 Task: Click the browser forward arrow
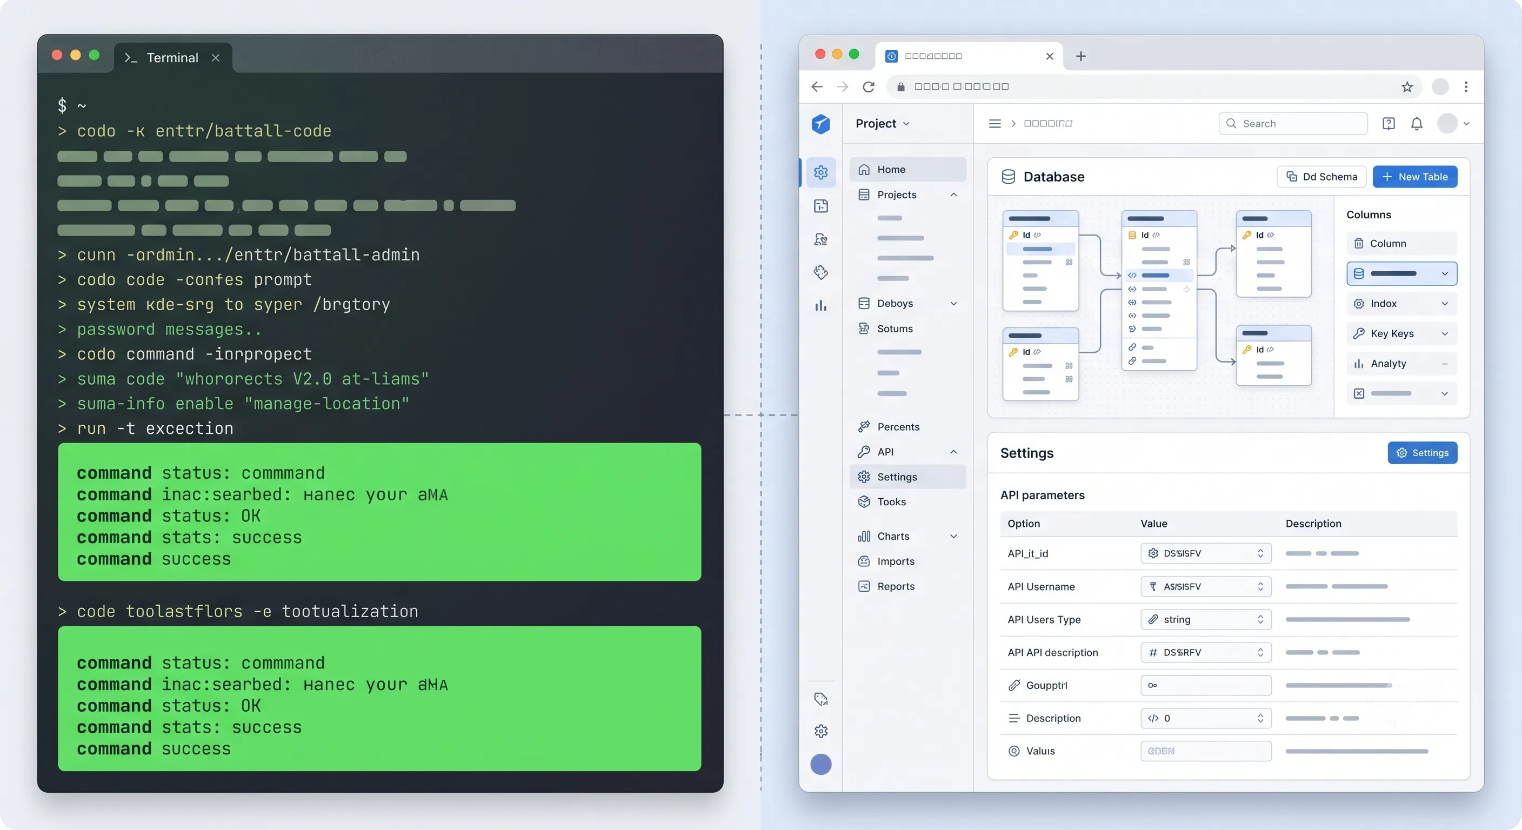click(x=843, y=87)
